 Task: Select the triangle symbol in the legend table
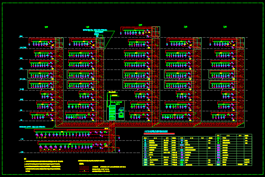pyautogui.click(x=145, y=157)
